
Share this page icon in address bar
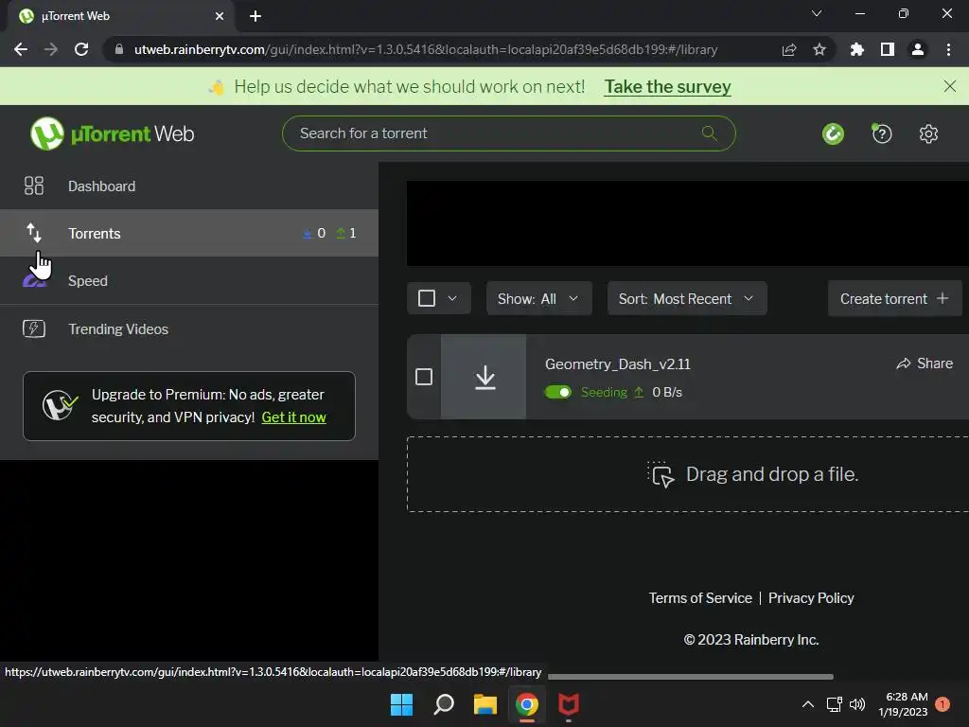point(789,49)
